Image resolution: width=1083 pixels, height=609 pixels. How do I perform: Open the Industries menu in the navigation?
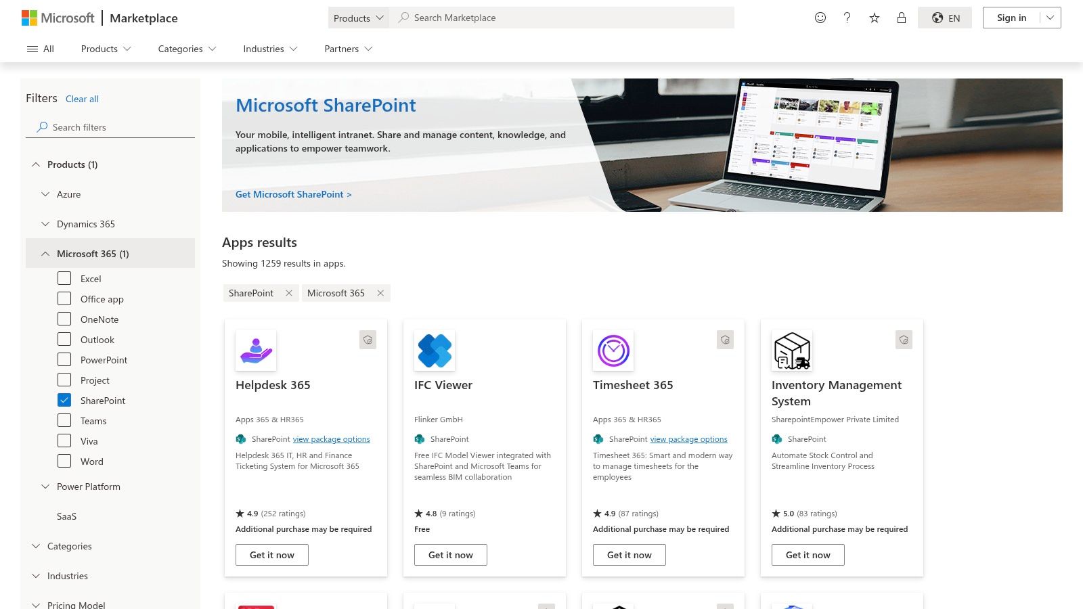pos(269,49)
